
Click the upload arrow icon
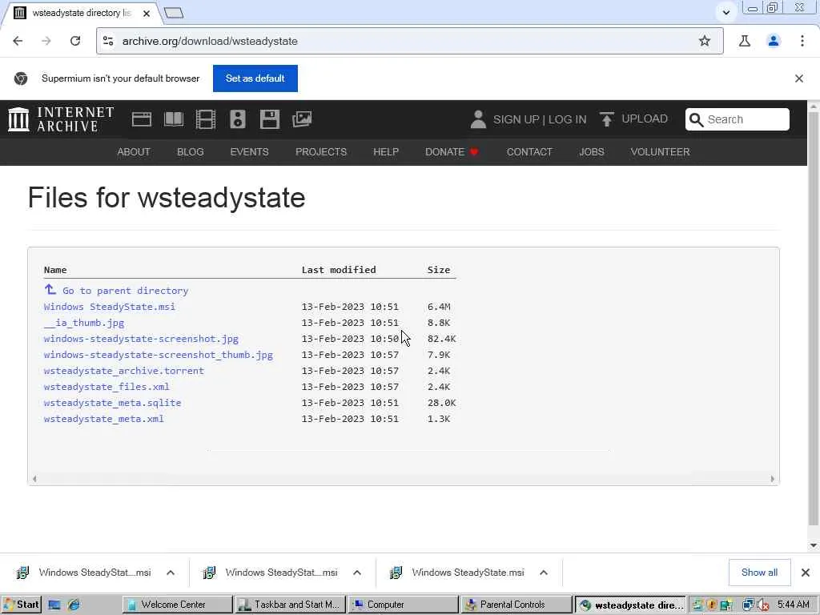coord(607,119)
